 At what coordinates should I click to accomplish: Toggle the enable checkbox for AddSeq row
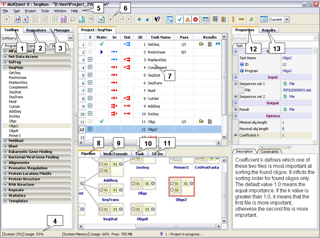90,106
